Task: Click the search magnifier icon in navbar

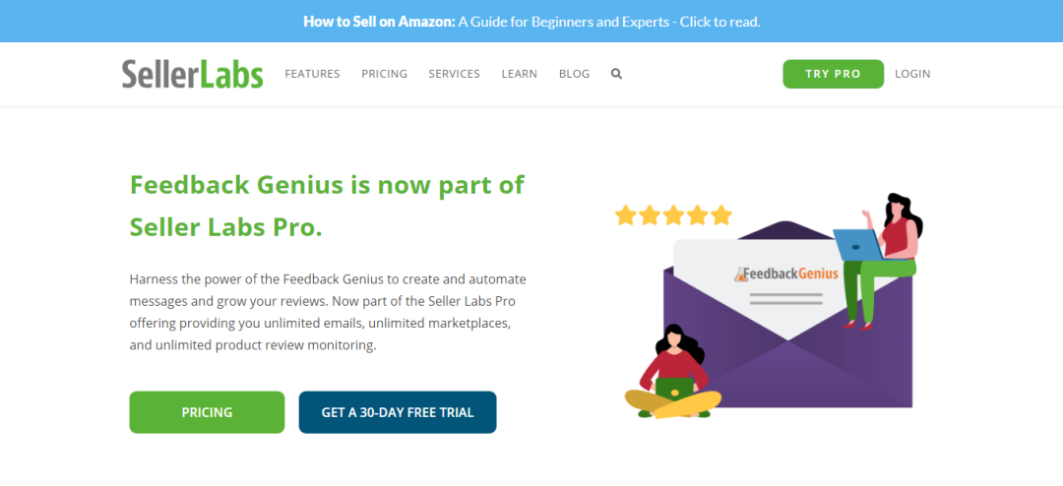Action: (616, 74)
